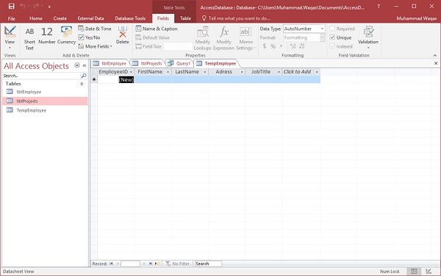Collapse the Tables group in navigation pane
This screenshot has width=441, height=276.
point(82,84)
